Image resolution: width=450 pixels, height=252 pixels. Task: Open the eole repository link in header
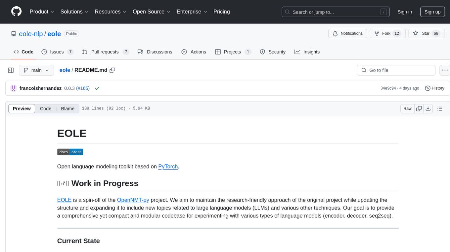(x=54, y=34)
